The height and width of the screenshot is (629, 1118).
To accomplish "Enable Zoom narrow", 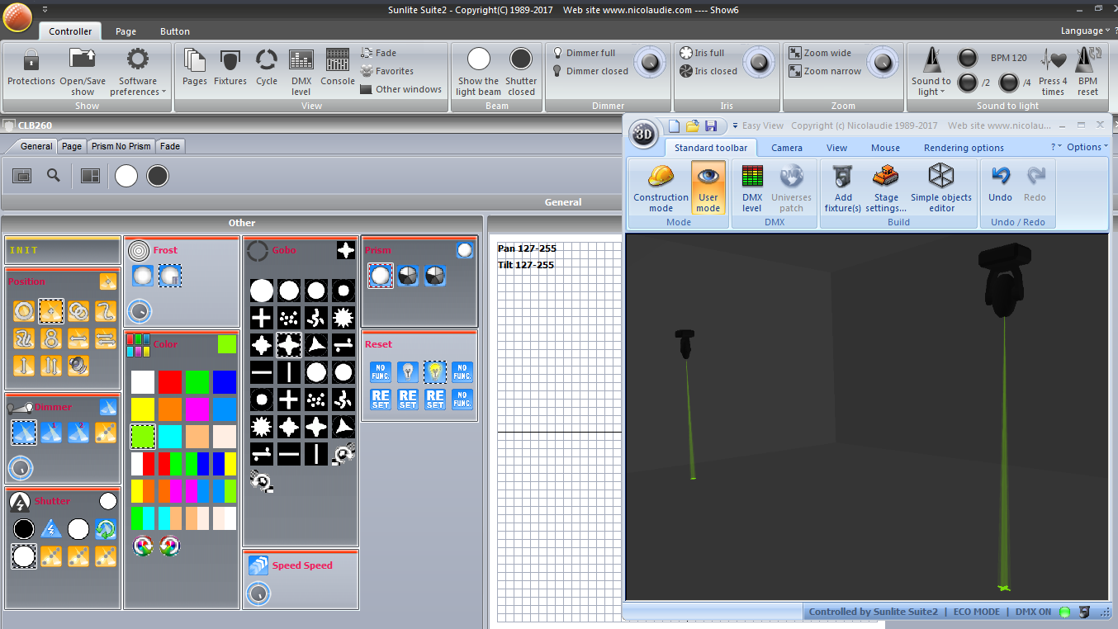I will 825,71.
